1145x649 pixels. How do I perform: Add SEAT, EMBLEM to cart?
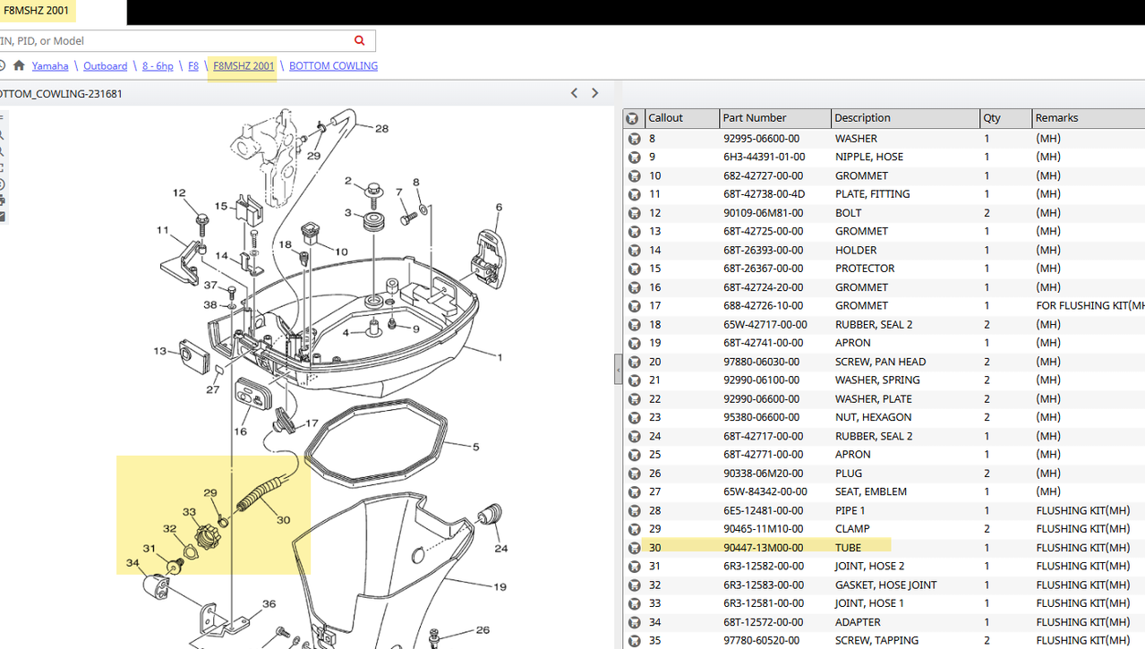[x=634, y=491]
